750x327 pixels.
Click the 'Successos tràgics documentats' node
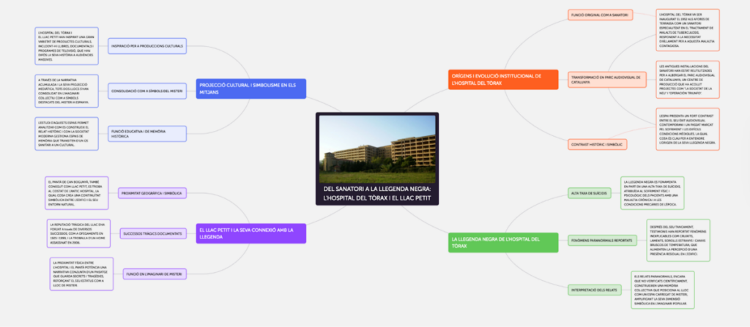click(x=152, y=233)
